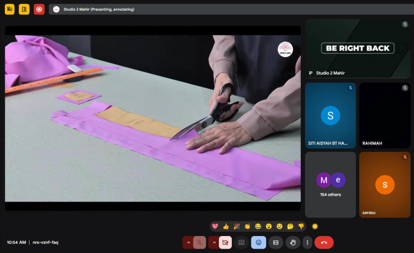
Task: Open the three-dot more options menu
Action: pyautogui.click(x=307, y=242)
